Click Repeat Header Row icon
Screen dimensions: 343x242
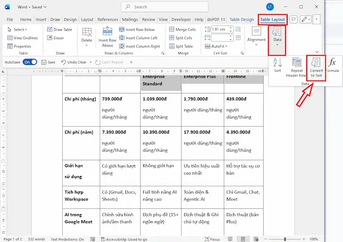tap(296, 67)
